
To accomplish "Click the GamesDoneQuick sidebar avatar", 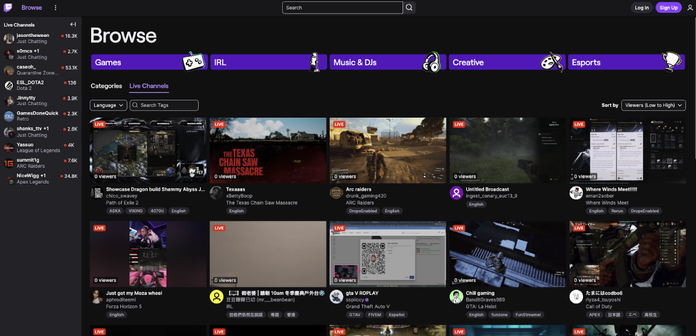I will [9, 116].
